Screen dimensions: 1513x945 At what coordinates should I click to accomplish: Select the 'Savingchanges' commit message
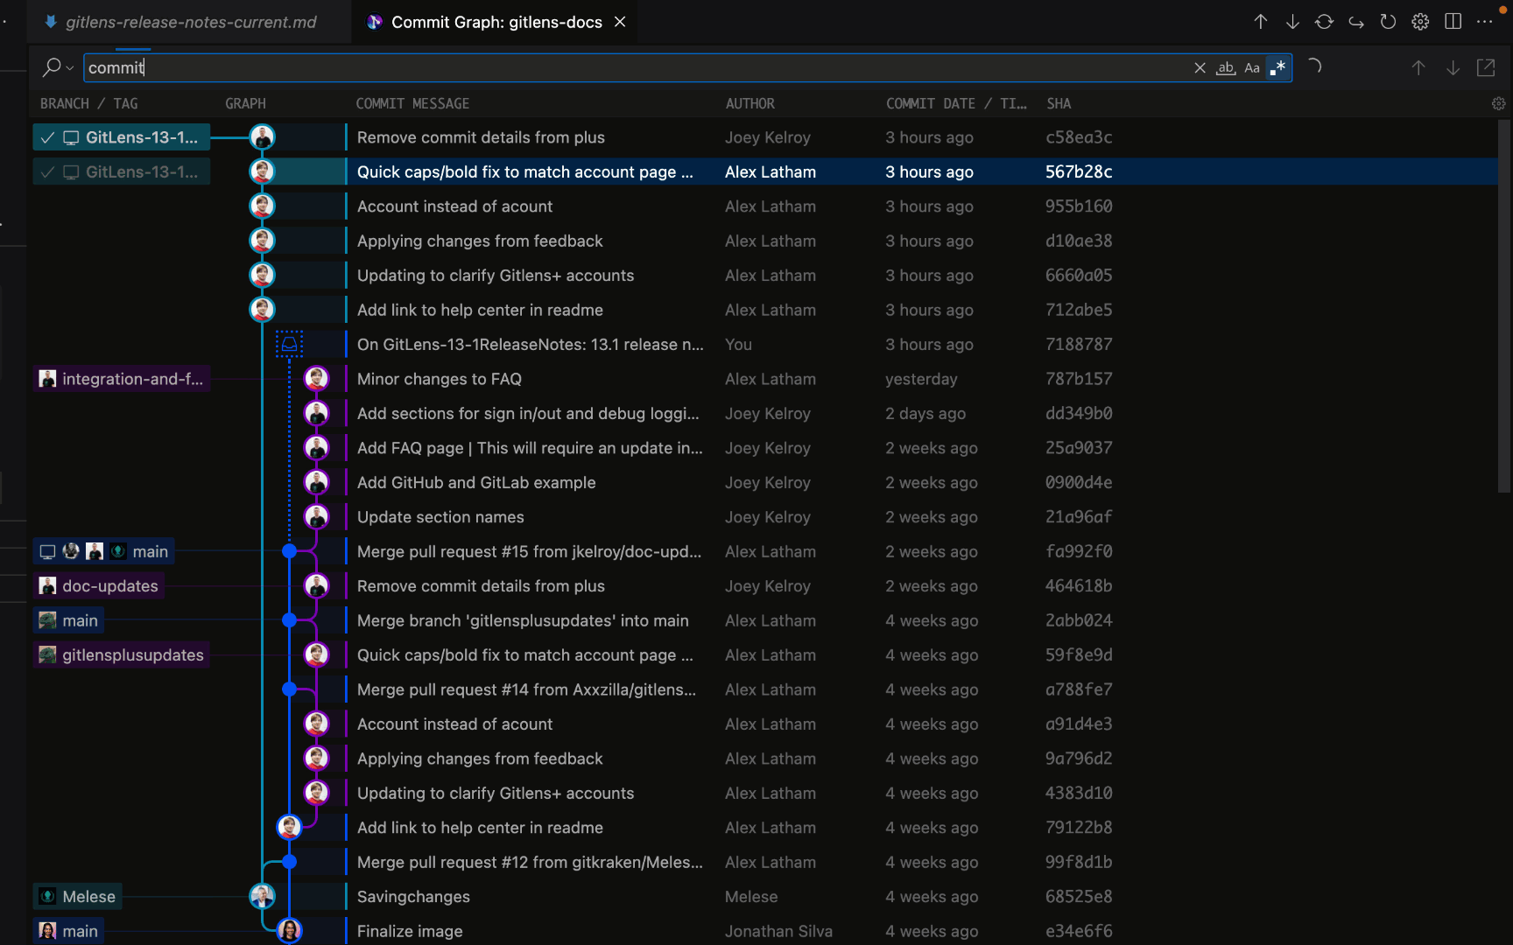click(x=413, y=897)
